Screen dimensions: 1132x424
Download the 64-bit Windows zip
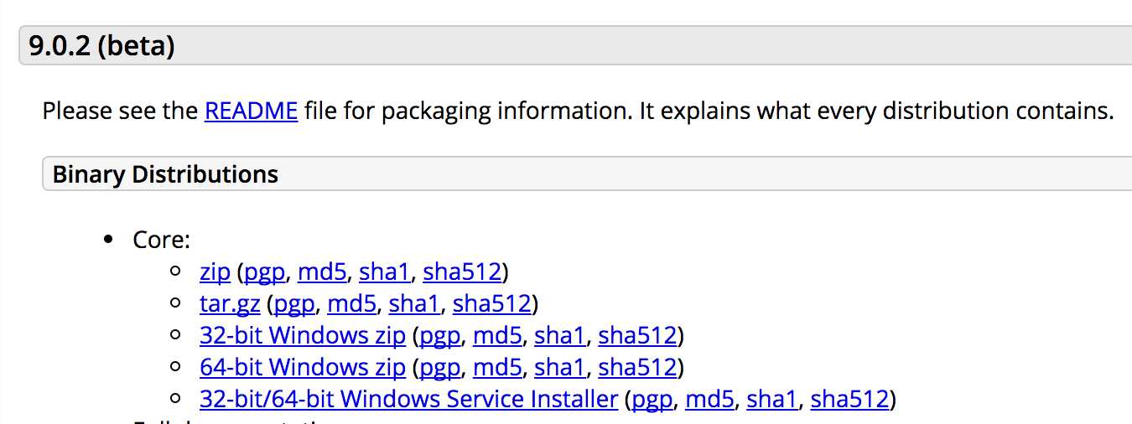point(302,368)
